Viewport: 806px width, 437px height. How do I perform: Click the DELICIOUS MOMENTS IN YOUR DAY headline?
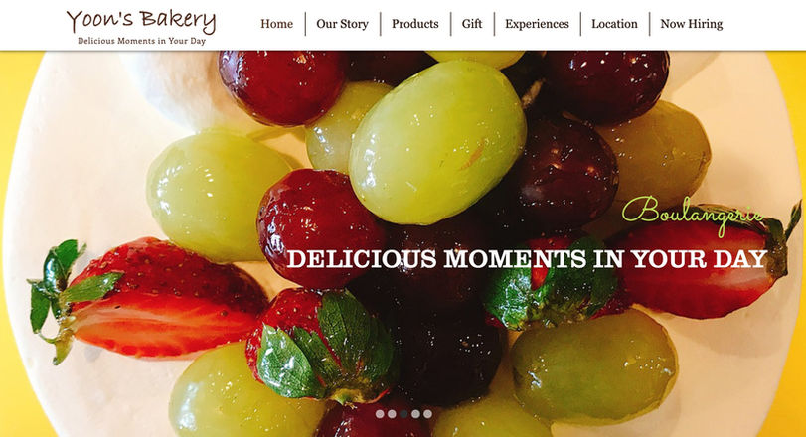[527, 259]
